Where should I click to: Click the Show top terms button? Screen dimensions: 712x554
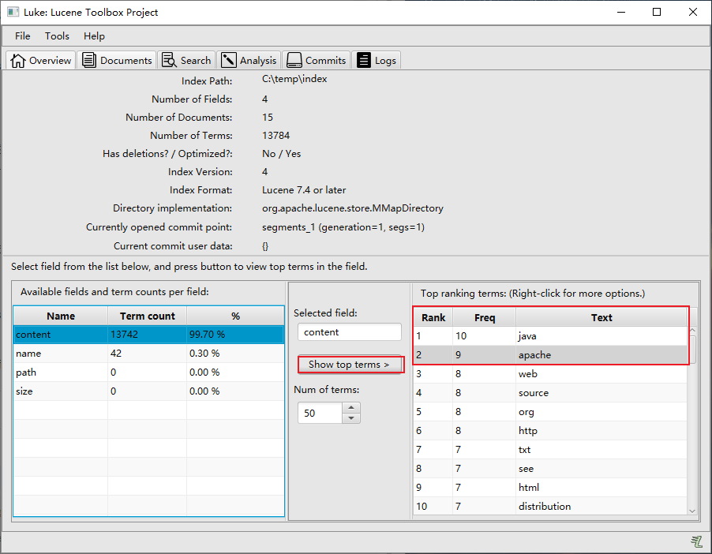coord(349,365)
